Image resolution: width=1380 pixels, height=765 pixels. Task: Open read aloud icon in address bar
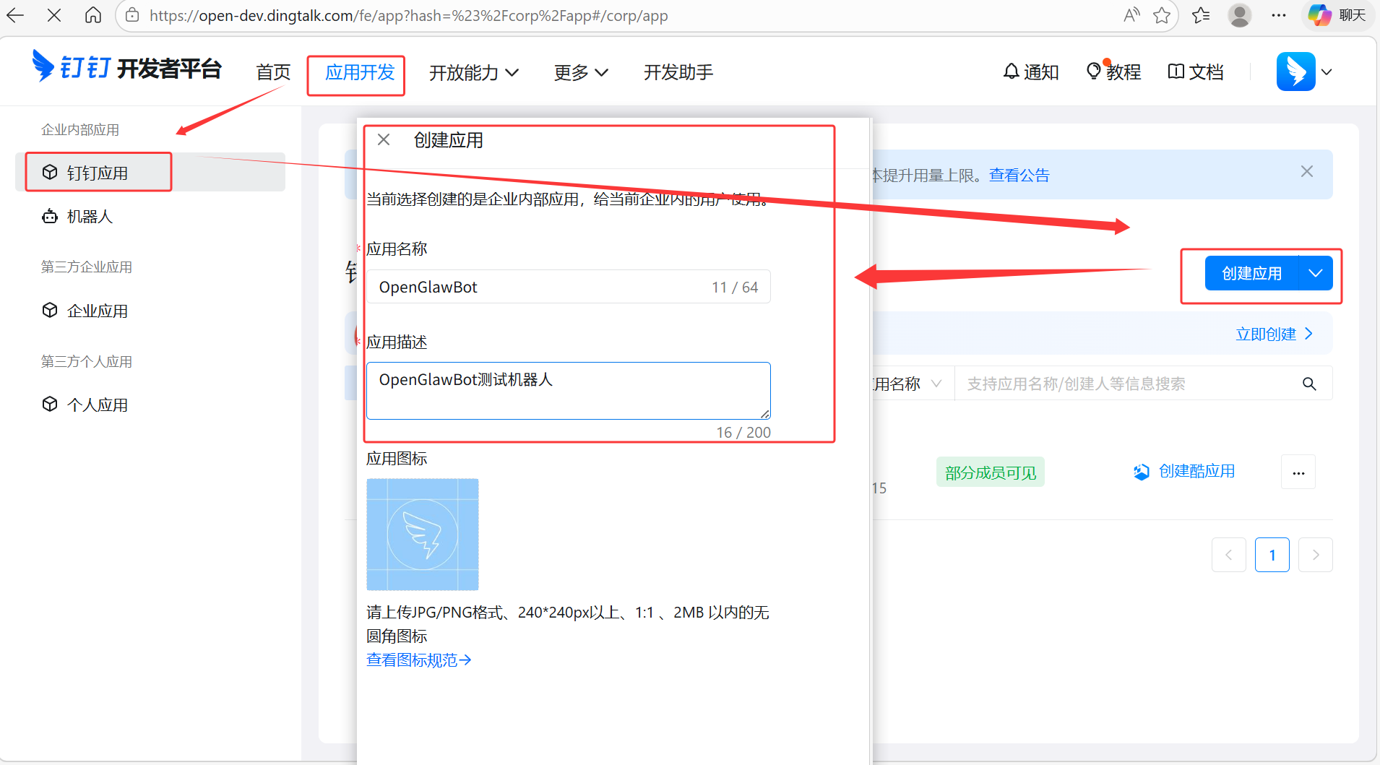pos(1131,15)
